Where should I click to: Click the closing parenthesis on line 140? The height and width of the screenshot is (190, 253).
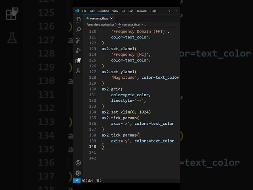(x=103, y=146)
